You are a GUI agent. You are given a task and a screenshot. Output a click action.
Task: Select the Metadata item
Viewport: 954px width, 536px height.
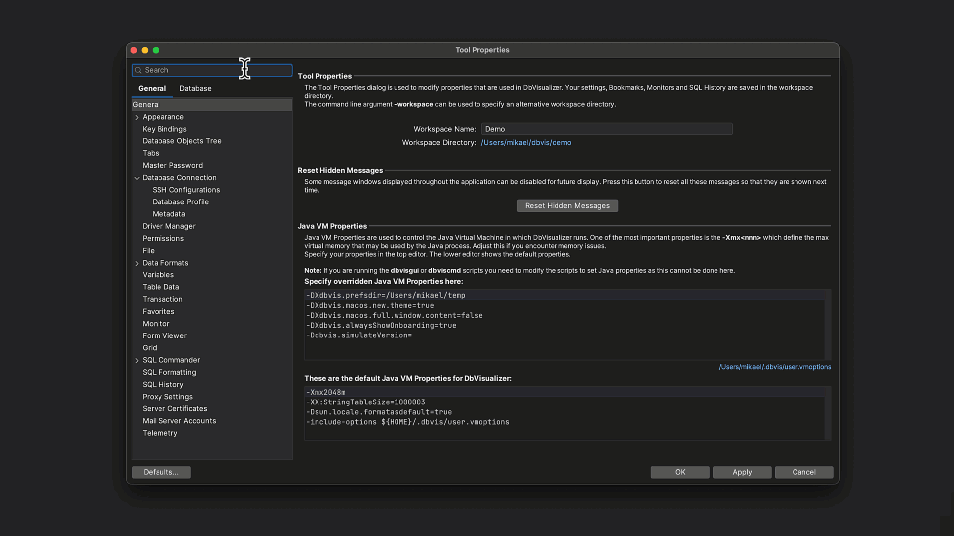168,214
